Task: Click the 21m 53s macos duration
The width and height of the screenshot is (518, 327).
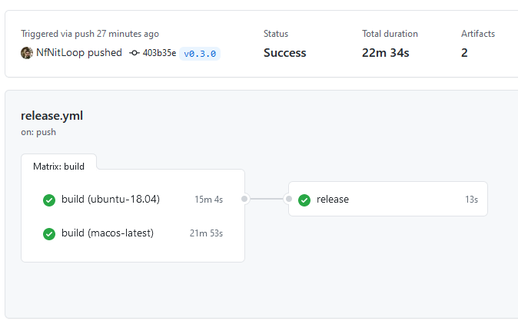Action: pyautogui.click(x=206, y=233)
